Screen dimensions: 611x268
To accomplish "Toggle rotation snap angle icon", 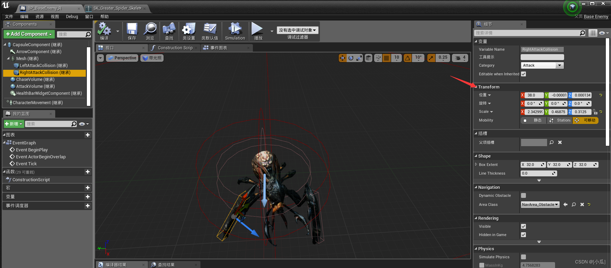I will click(x=407, y=58).
